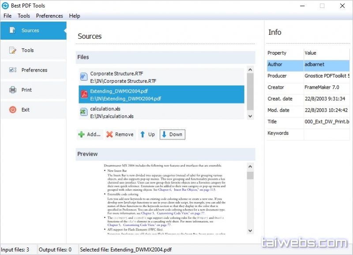This screenshot has width=353, height=255.
Task: Move selected file Down in list
Action: coord(172,135)
